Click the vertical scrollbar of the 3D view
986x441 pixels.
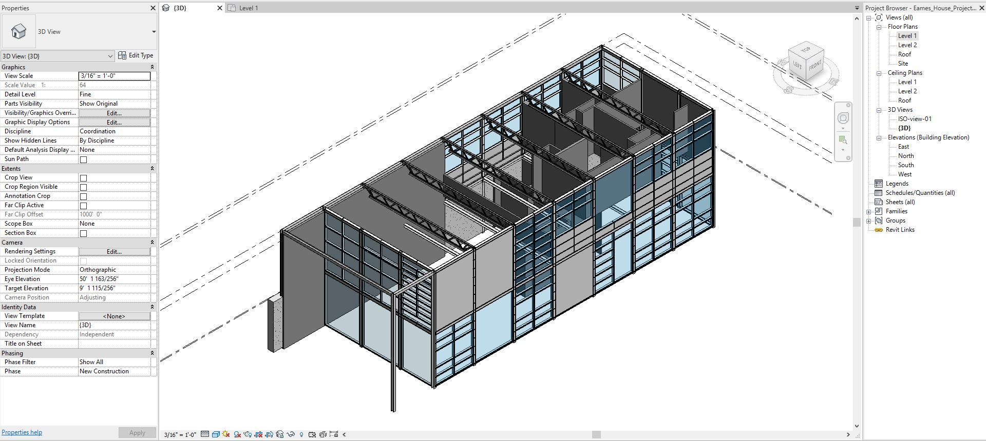pyautogui.click(x=857, y=222)
